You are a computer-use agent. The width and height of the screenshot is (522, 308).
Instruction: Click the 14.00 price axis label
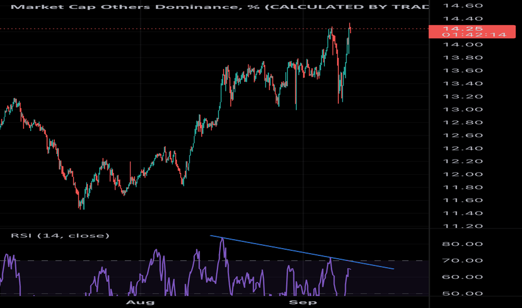coord(463,45)
